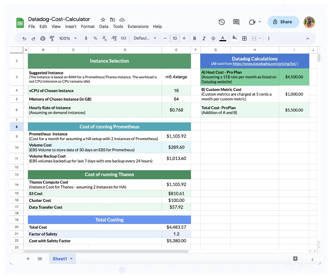Open the Insert menu
The height and width of the screenshot is (278, 331).
(71, 26)
